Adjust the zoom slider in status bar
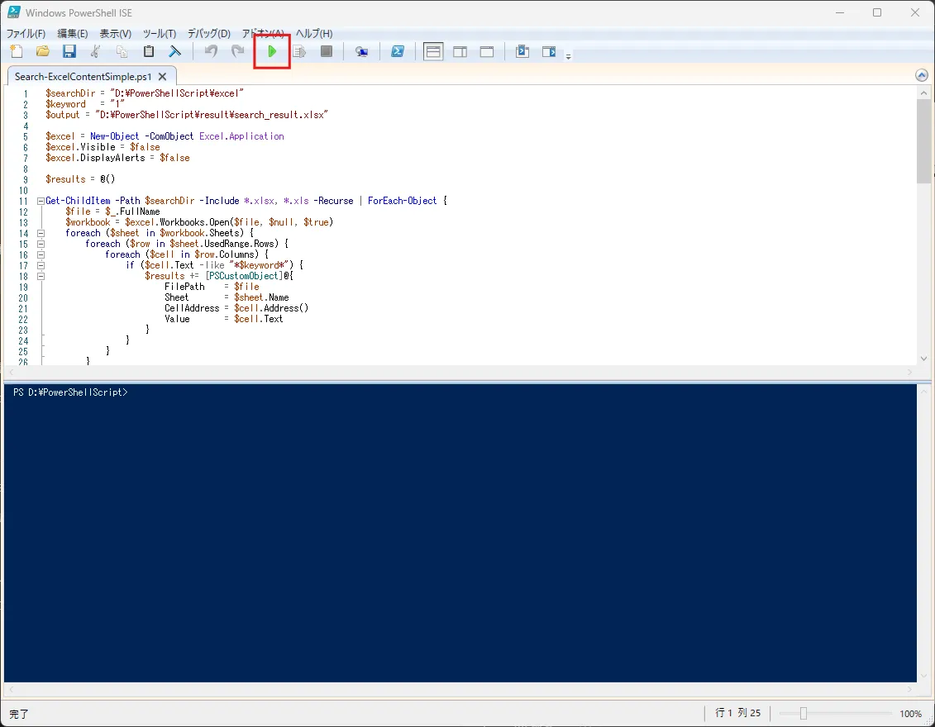 (x=804, y=713)
